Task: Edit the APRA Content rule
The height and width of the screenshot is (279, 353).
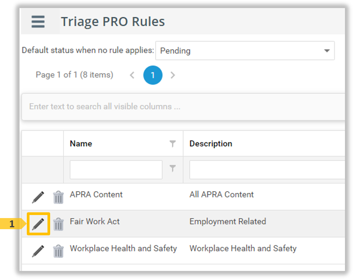Action: [x=38, y=197]
